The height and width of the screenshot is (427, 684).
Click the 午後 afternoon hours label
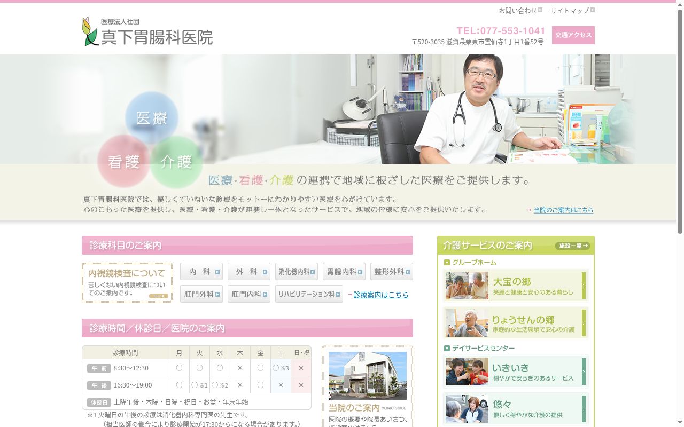[x=99, y=385]
